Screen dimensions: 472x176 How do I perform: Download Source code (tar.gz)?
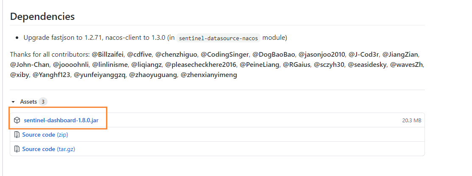(x=48, y=149)
